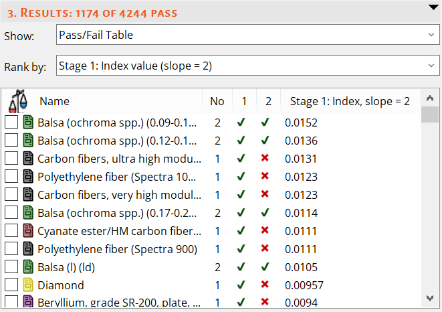Click yellow record icon beside Diamond
The image size is (442, 312).
(28, 285)
